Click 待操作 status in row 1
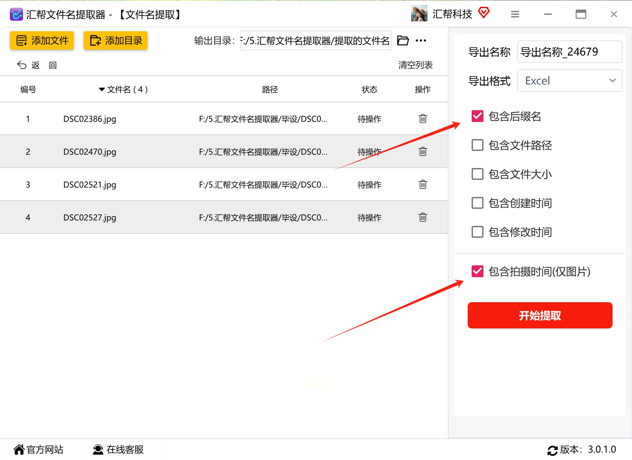 pyautogui.click(x=370, y=119)
